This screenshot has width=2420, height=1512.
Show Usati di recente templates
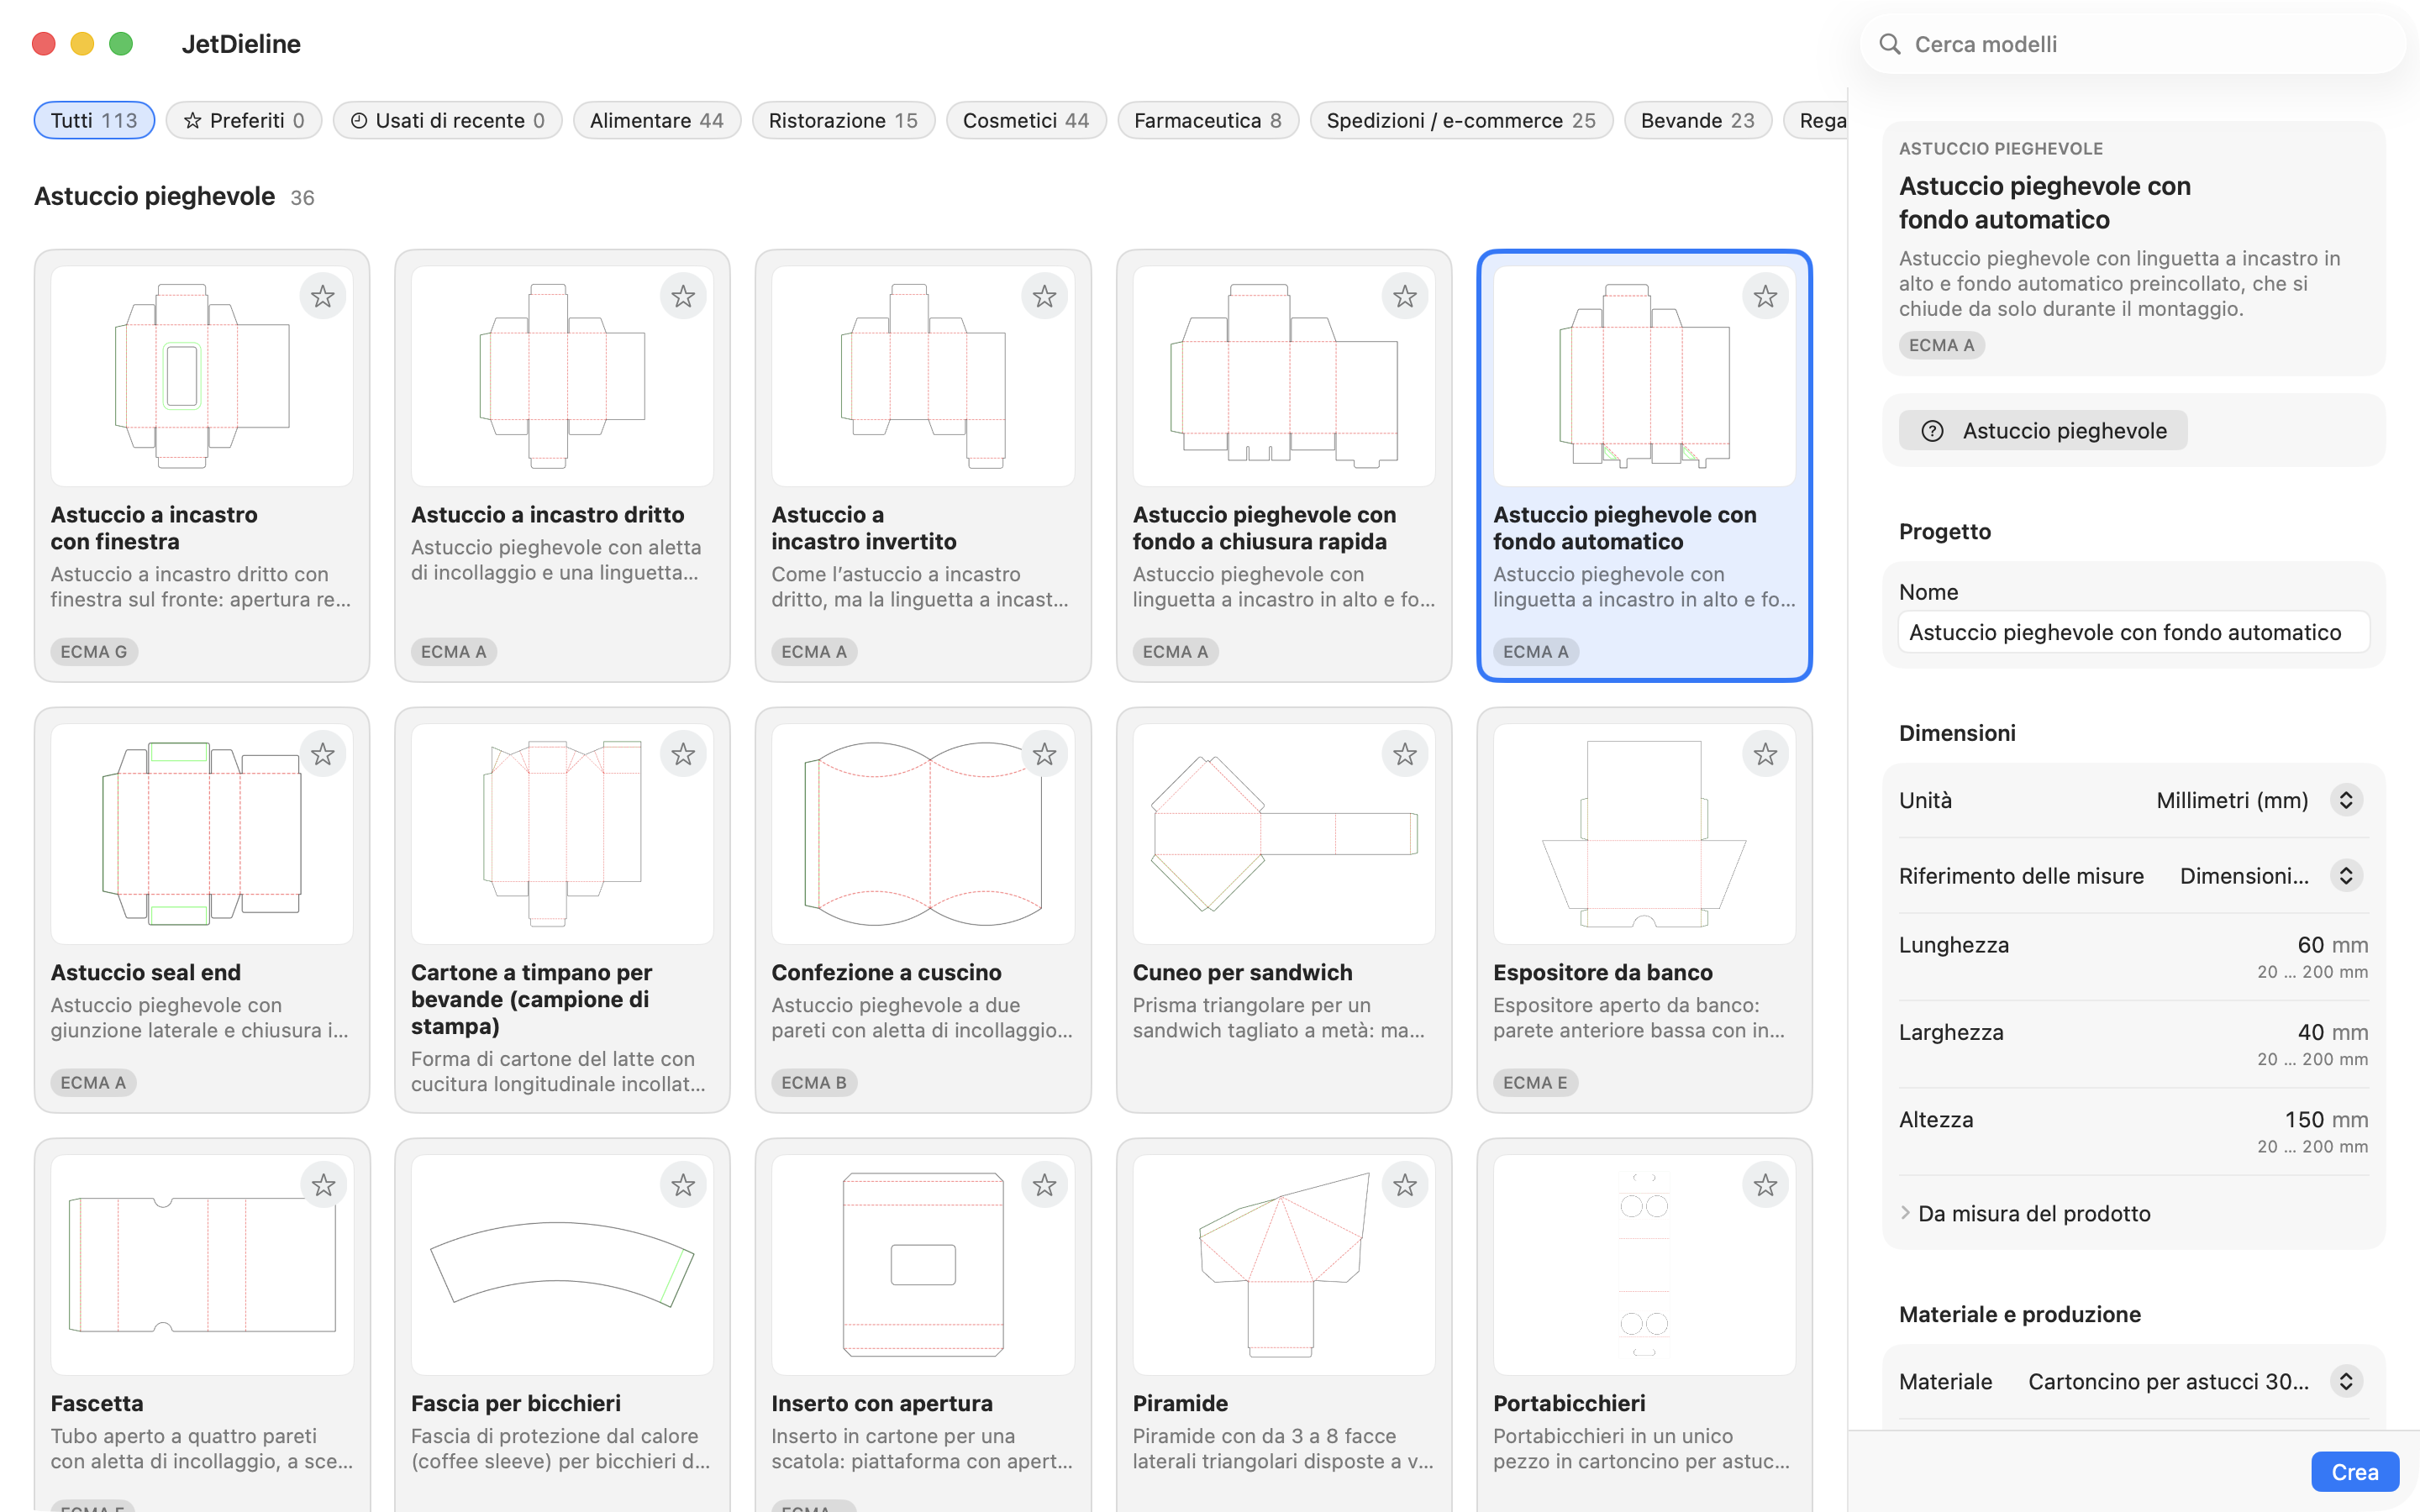[447, 120]
